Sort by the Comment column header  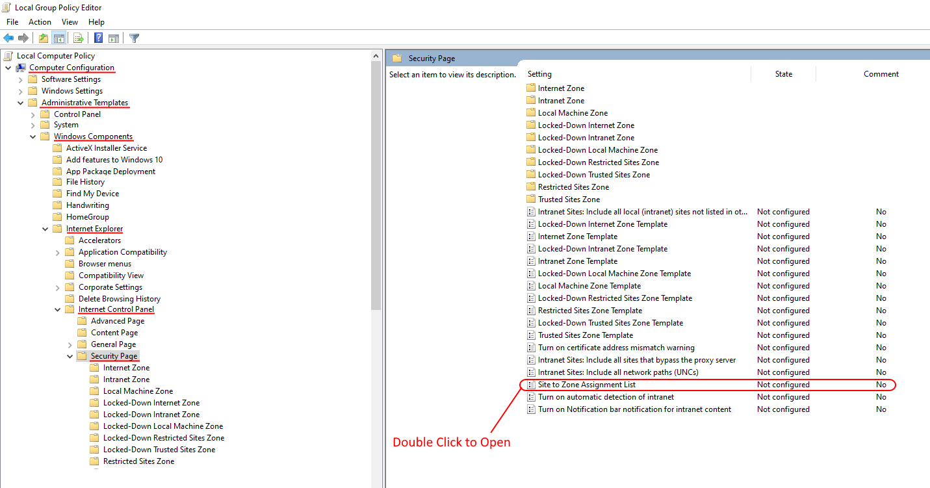coord(881,74)
